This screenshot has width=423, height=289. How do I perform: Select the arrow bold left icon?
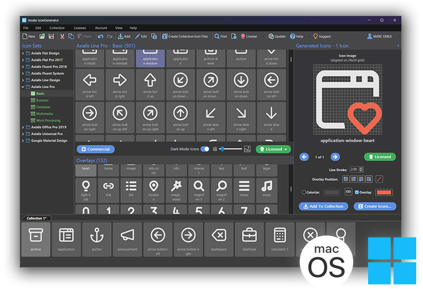click(x=90, y=84)
